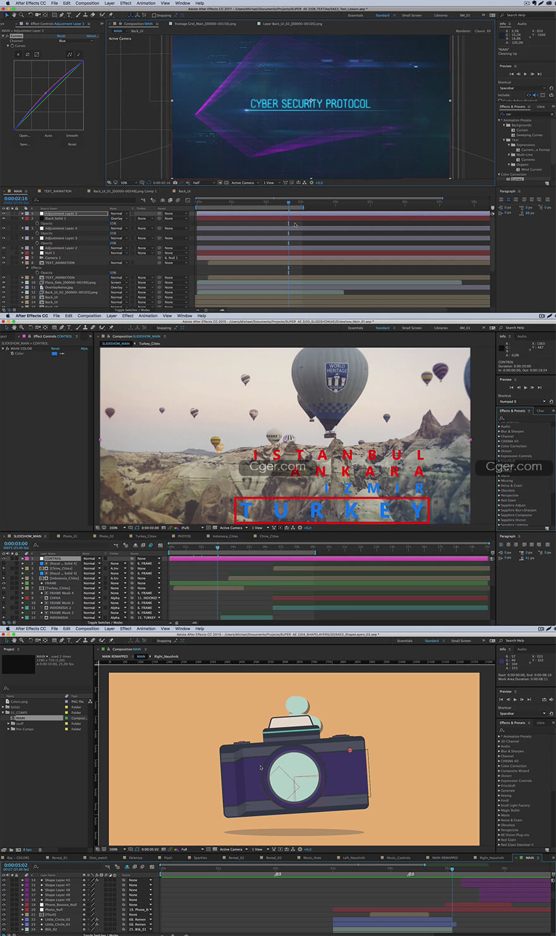The image size is (556, 936).
Task: Open the Channel dropdown showing Blue
Action: coord(76,41)
